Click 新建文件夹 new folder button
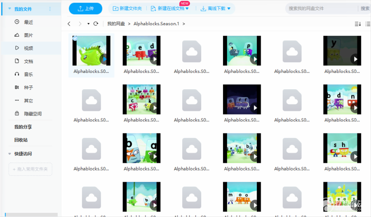The image size is (371, 217). pyautogui.click(x=127, y=8)
